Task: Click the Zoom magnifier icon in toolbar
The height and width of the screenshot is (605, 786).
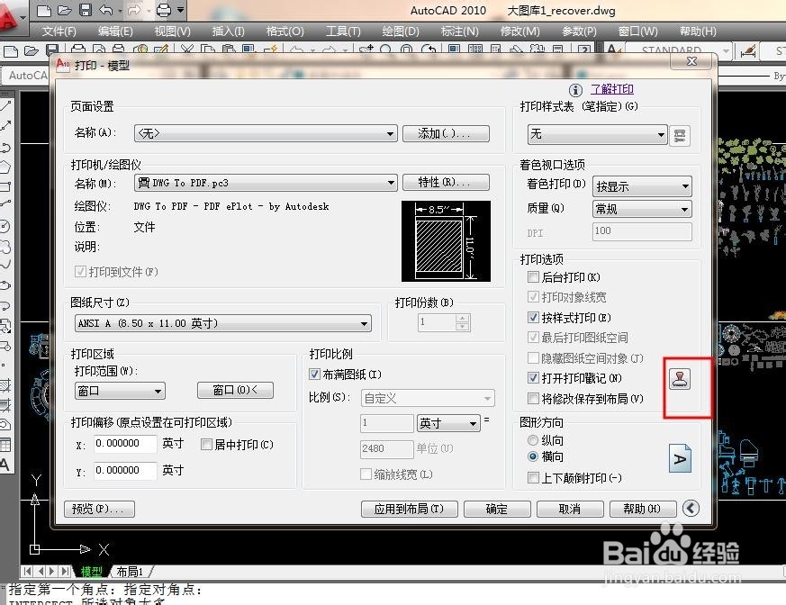Action: pos(385,50)
